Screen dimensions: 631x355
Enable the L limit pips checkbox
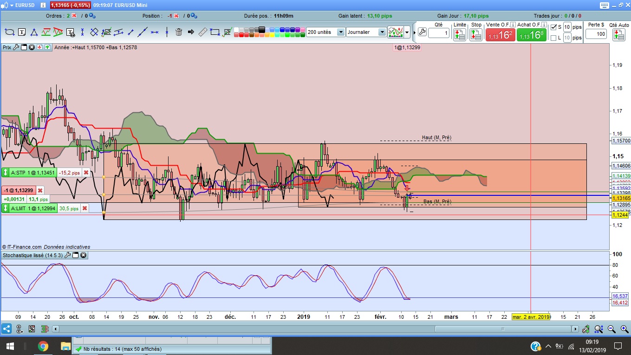tap(553, 38)
